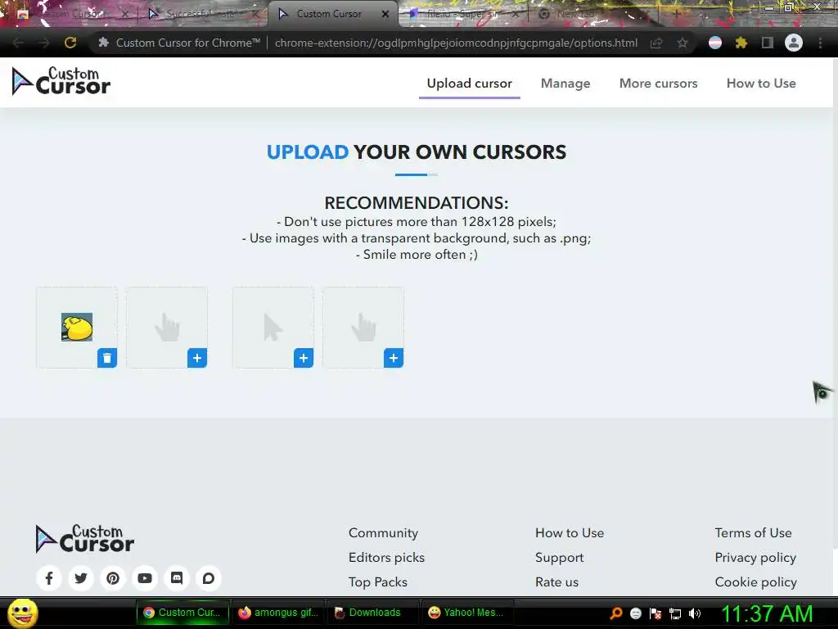Click the network tray icon
Viewport: 838px width, 629px height.
pos(675,613)
